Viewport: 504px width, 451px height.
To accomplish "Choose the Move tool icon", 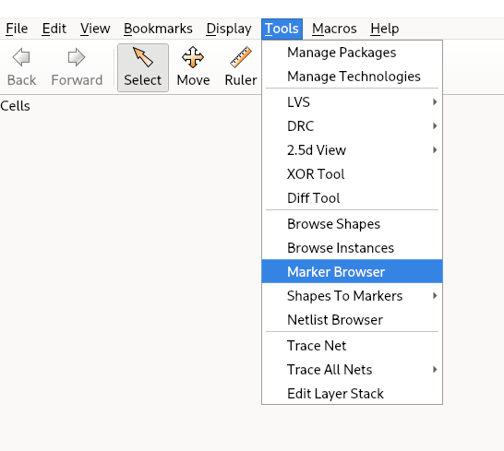I will [x=193, y=57].
